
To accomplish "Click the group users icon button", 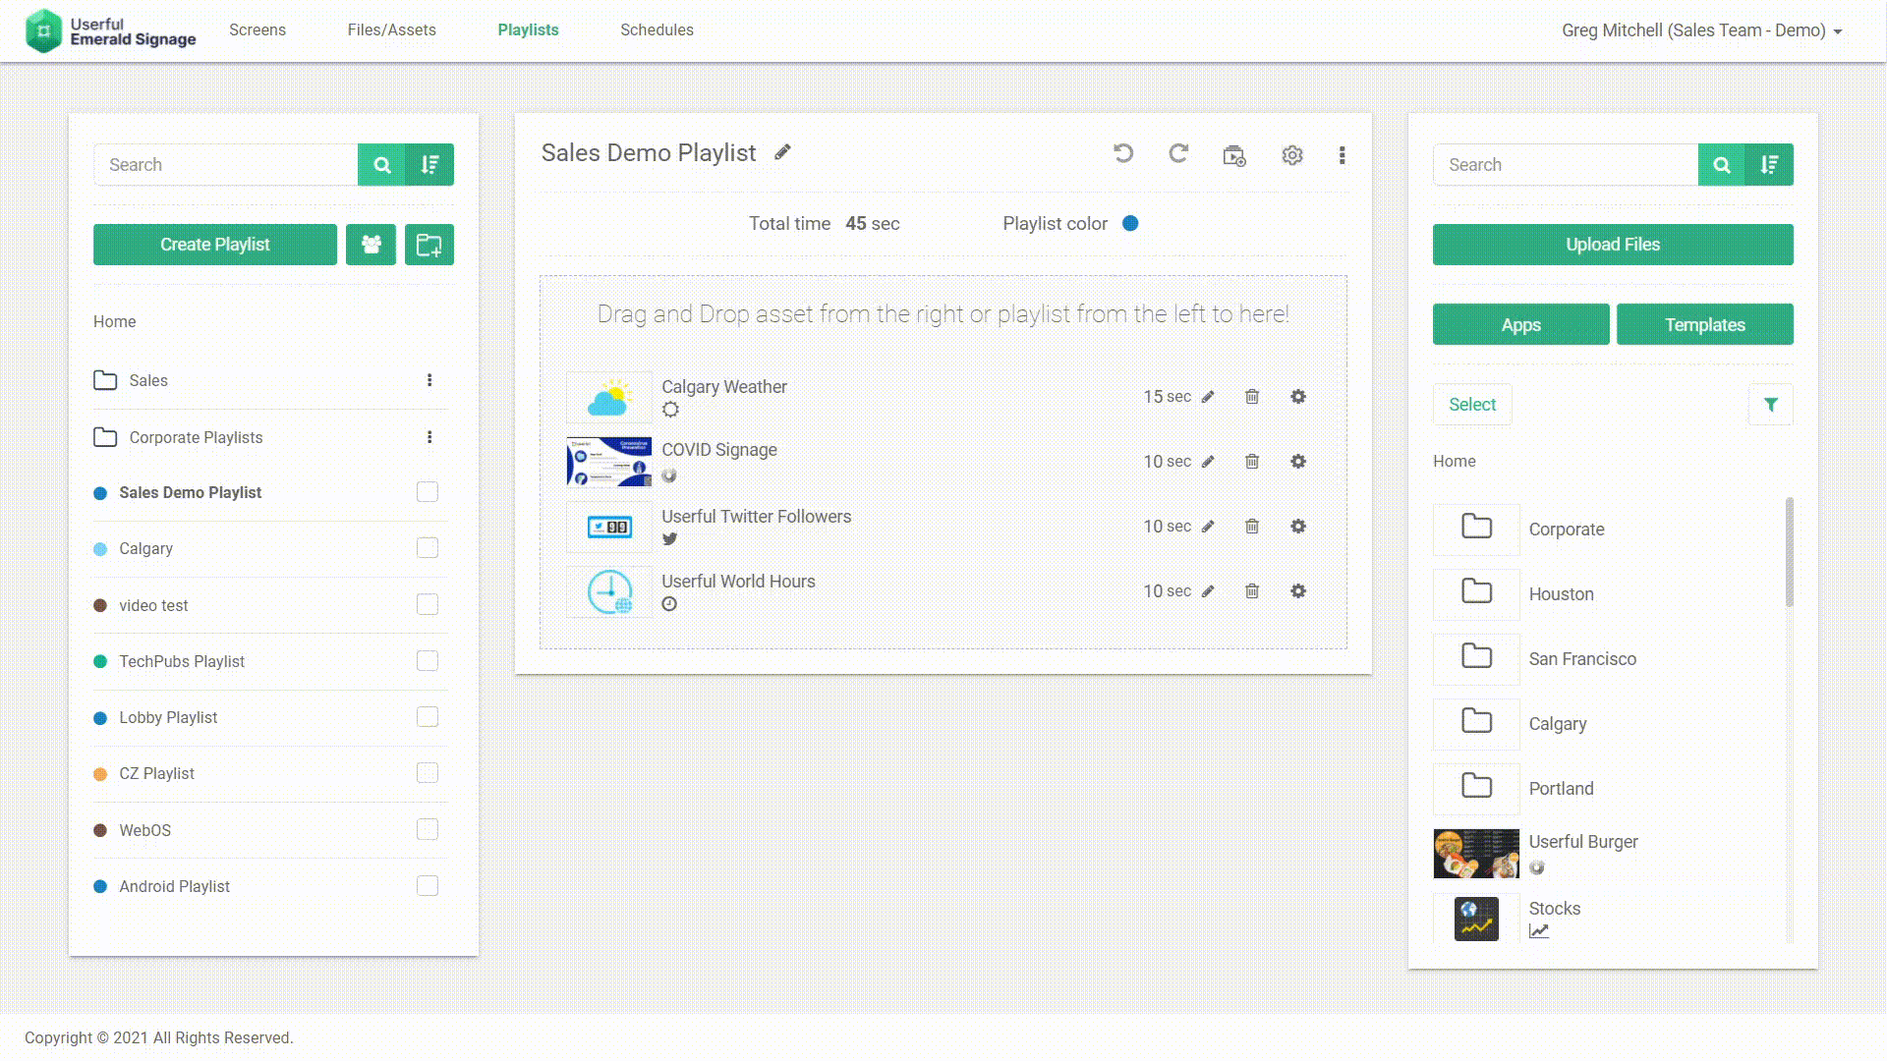I will 371,245.
